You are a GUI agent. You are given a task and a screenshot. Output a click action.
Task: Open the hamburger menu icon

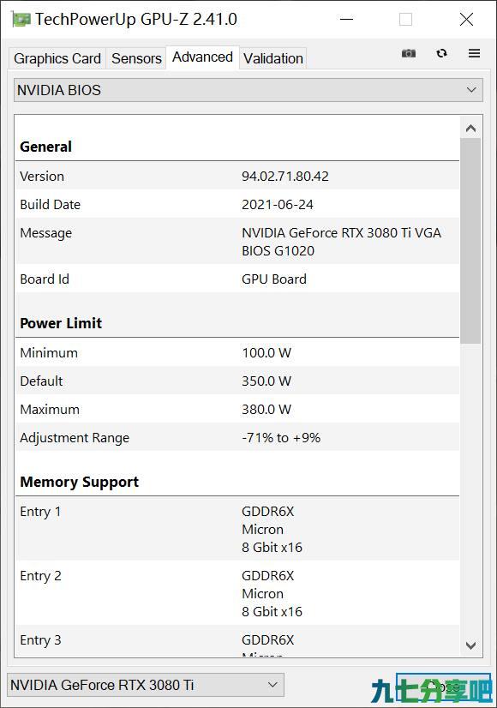click(x=474, y=53)
